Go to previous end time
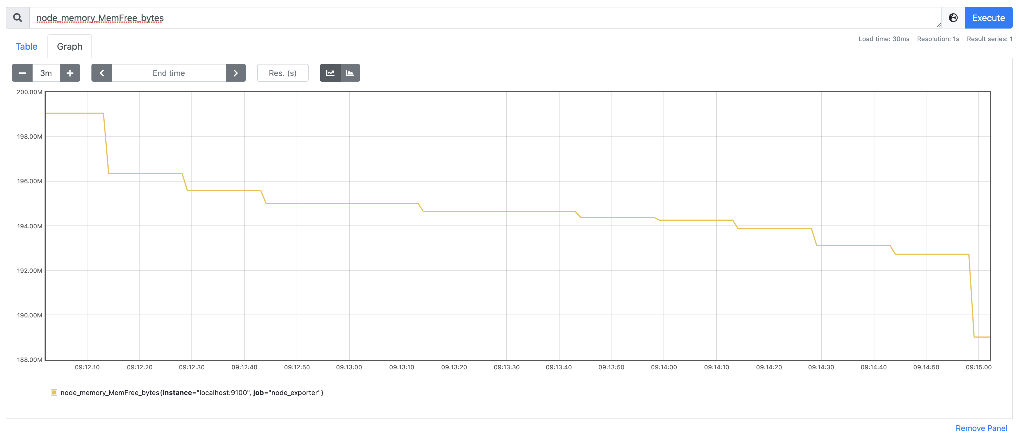The height and width of the screenshot is (439, 1019). pos(102,73)
